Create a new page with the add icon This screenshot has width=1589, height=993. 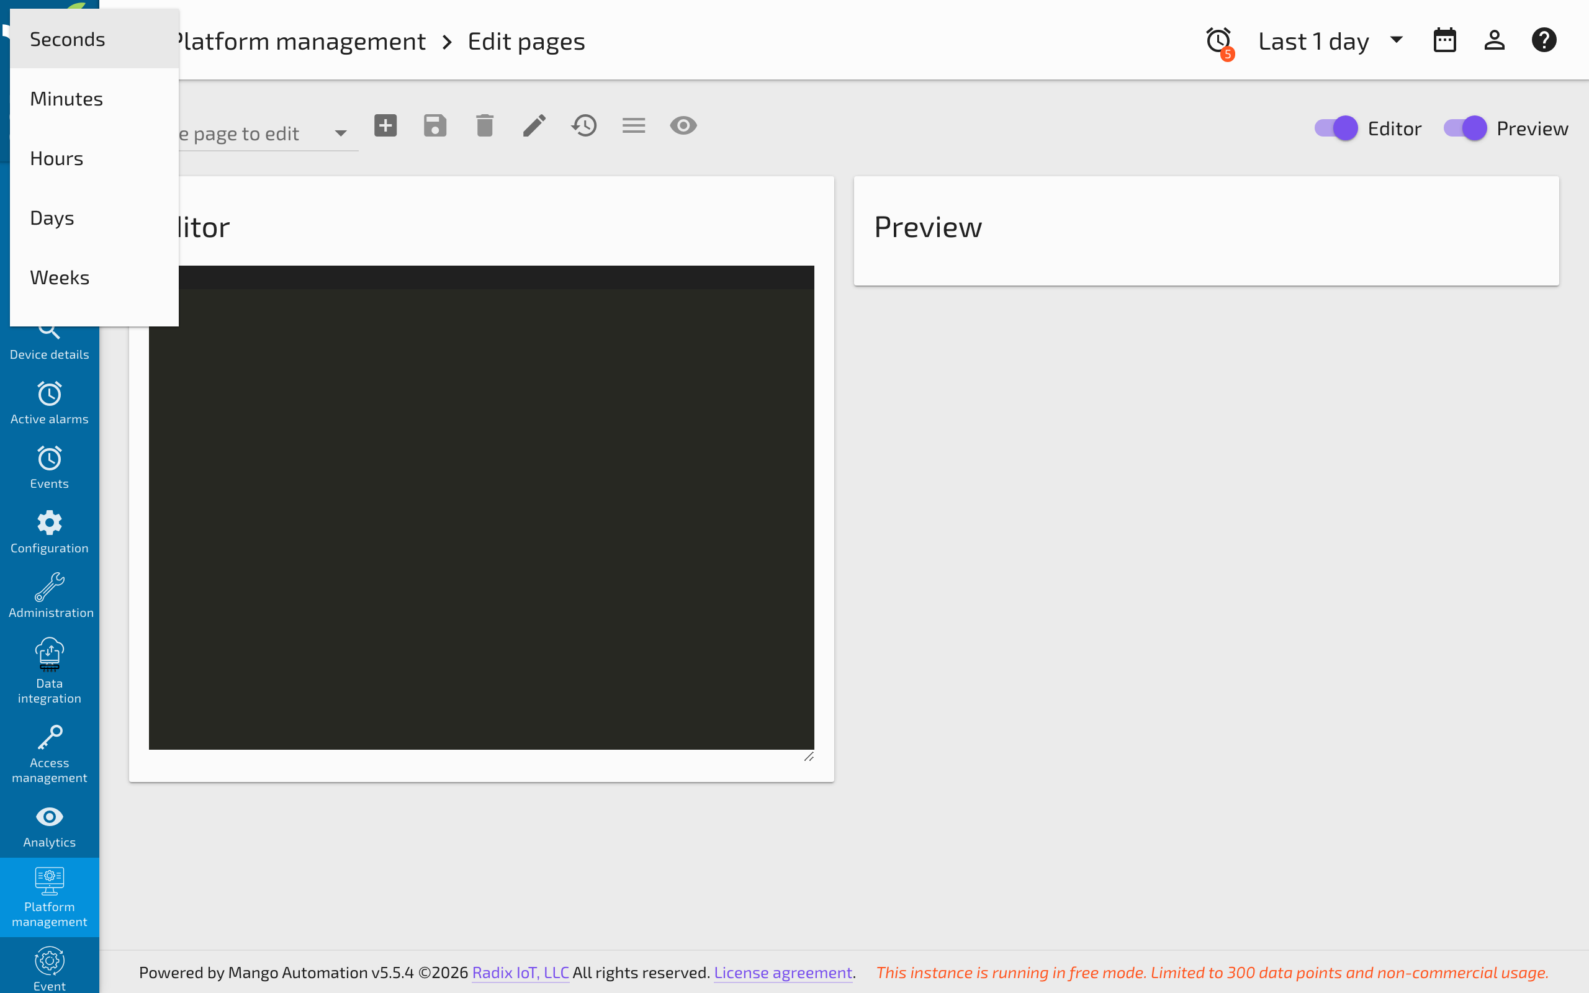coord(385,125)
